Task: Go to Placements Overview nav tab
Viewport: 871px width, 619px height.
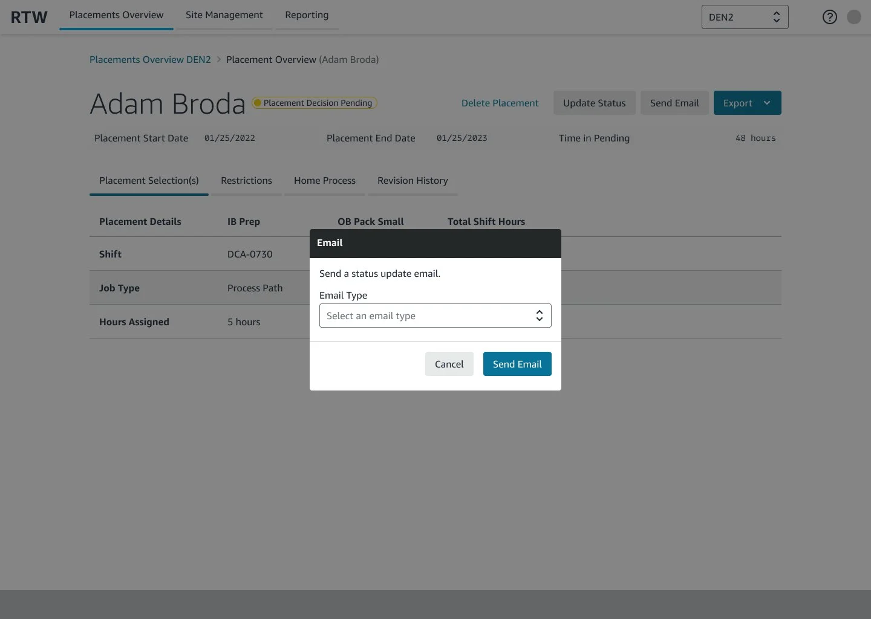Action: pyautogui.click(x=116, y=15)
